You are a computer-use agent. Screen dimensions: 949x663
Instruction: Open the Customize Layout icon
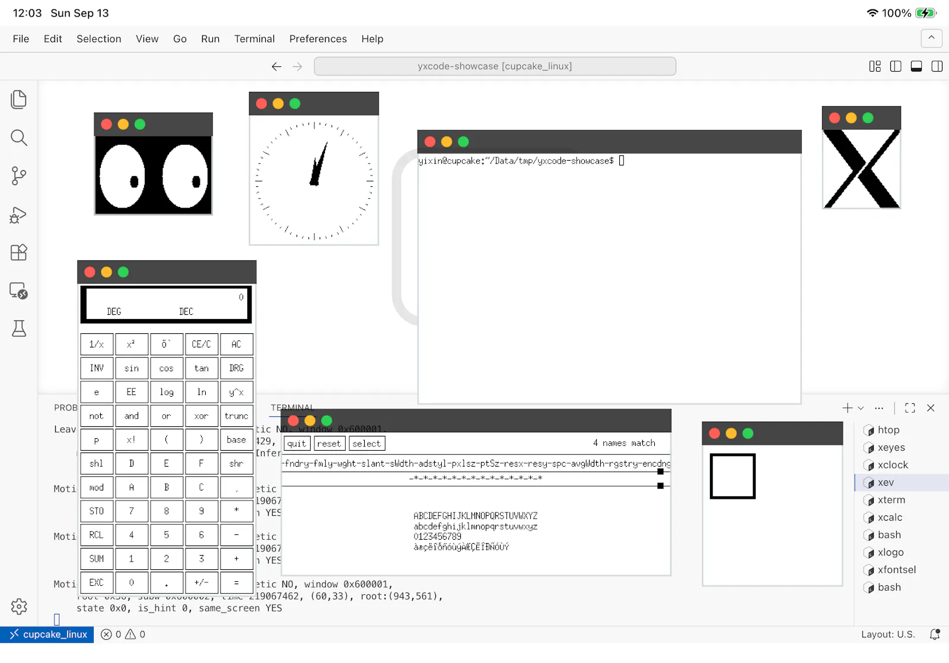tap(875, 66)
